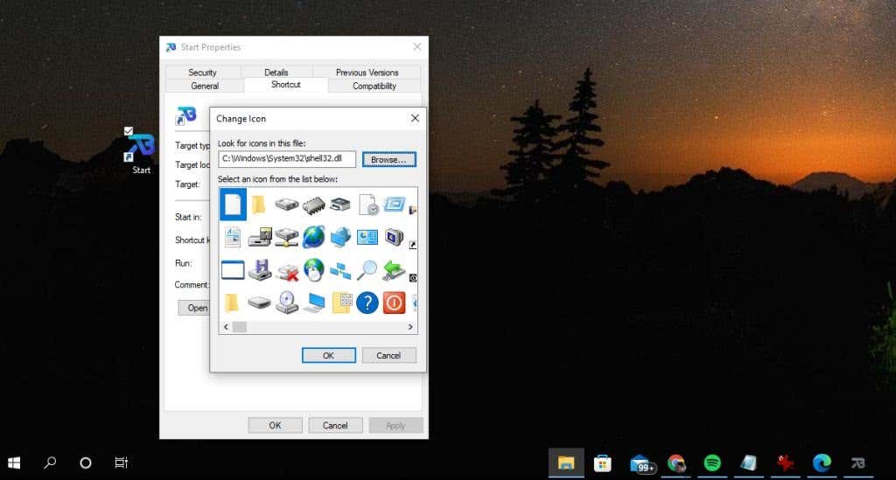This screenshot has width=896, height=480.
Task: Select the document with clock icon
Action: 367,205
